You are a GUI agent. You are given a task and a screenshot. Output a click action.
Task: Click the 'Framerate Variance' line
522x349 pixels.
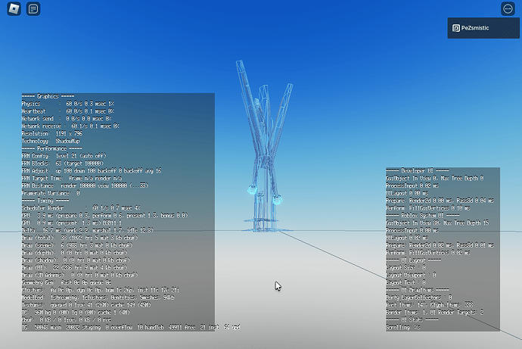51,193
